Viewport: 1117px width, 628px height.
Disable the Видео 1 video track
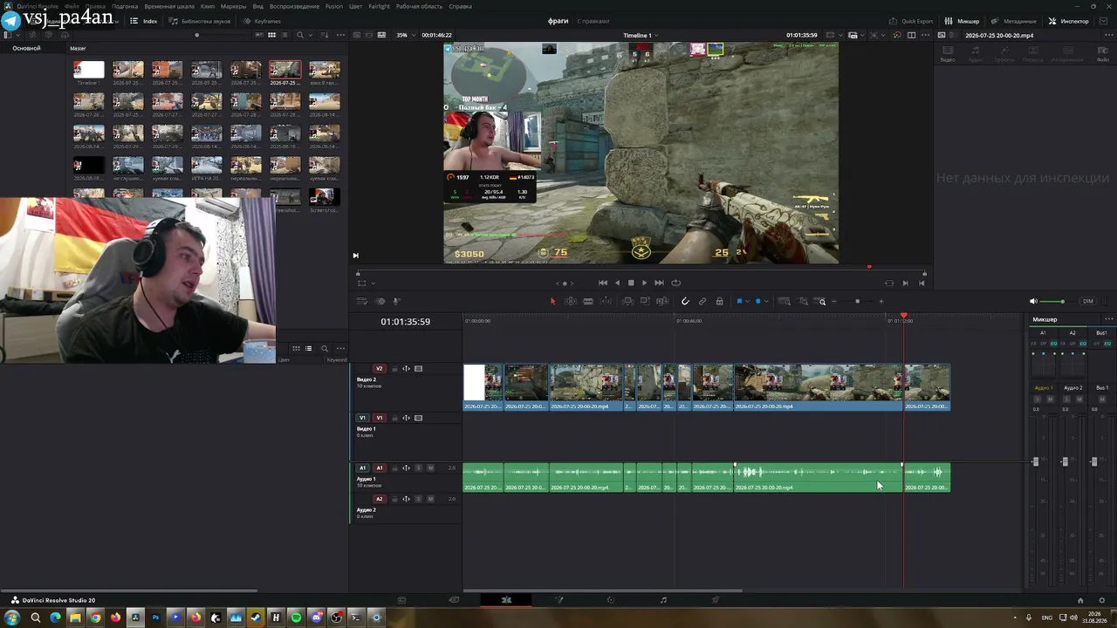tap(418, 418)
